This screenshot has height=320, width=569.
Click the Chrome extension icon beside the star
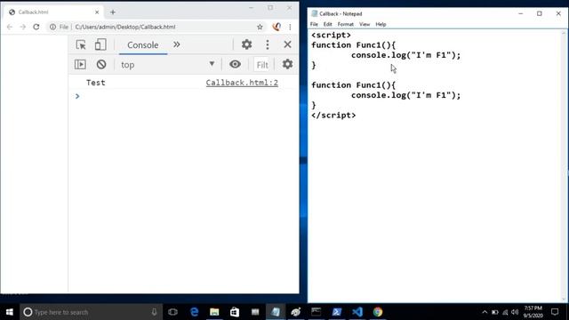276,27
